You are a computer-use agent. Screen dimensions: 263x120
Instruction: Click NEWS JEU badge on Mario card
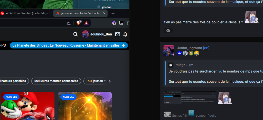click(11, 97)
